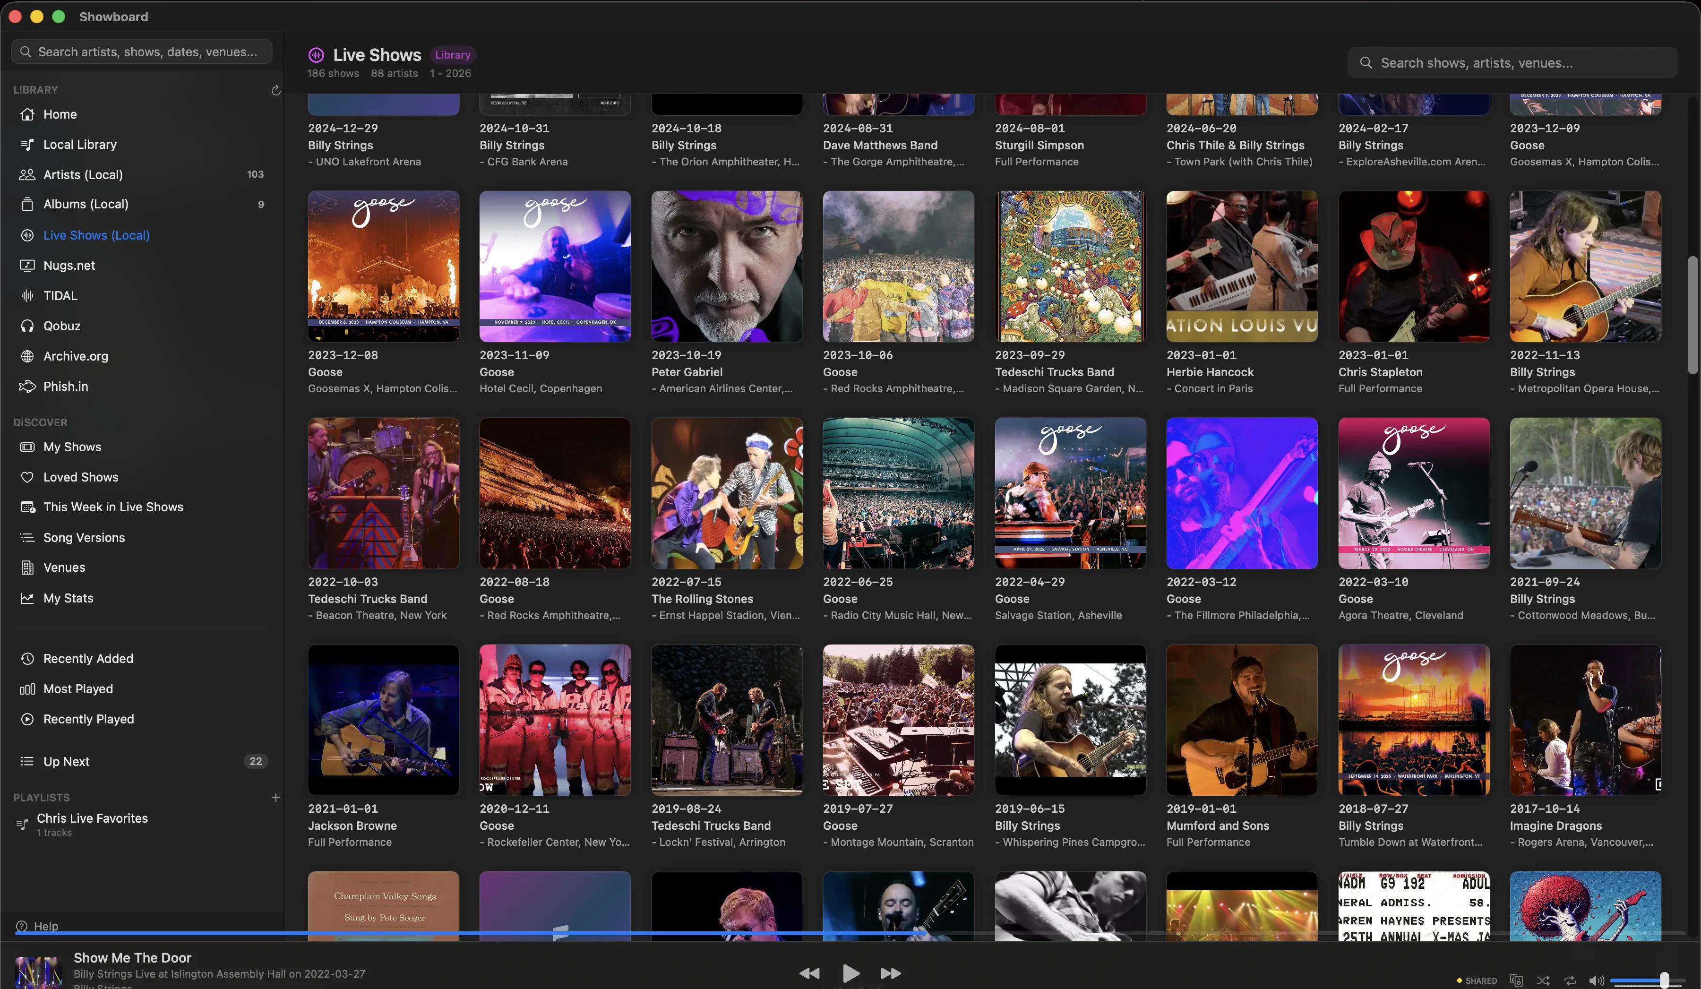Open Live Shows (Local) in sidebar

[x=96, y=235]
